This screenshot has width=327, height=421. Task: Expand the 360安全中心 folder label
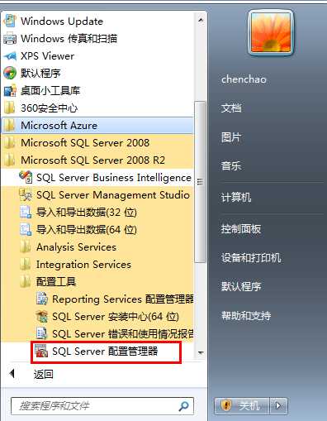(x=50, y=108)
